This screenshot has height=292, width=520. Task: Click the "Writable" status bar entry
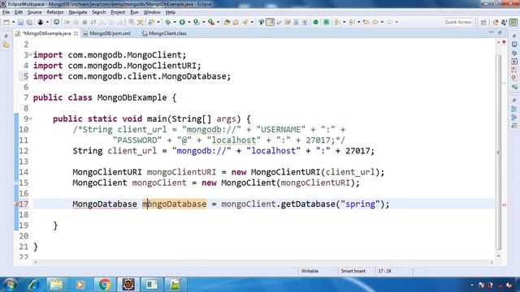pos(310,271)
